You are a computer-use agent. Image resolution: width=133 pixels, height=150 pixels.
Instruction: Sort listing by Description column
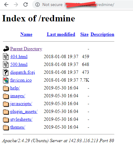coord(102,35)
